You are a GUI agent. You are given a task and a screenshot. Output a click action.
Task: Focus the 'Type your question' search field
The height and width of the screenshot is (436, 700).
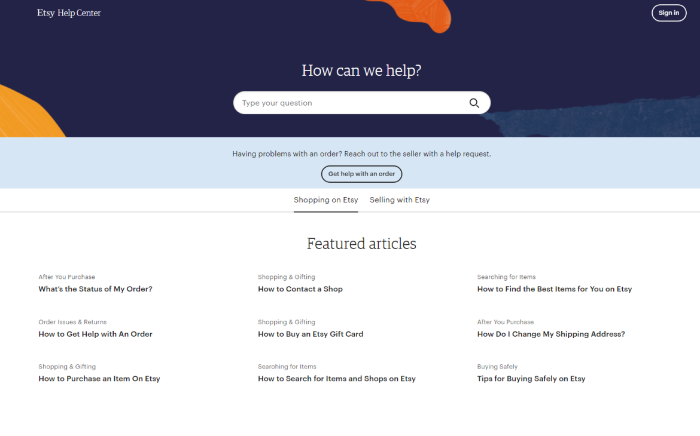[x=350, y=103]
